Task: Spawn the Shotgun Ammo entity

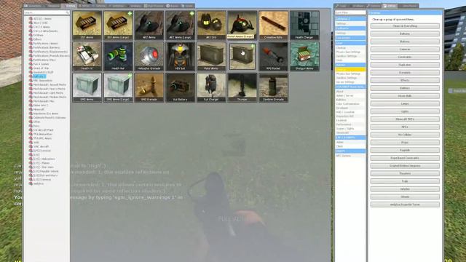Action: (304, 57)
